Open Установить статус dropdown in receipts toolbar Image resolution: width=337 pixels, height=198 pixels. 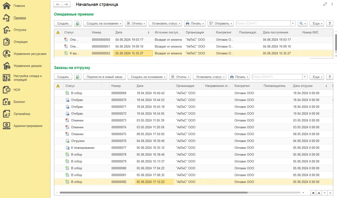point(165,23)
